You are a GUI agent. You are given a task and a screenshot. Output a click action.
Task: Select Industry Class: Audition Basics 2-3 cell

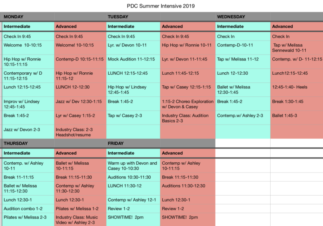(x=188, y=118)
